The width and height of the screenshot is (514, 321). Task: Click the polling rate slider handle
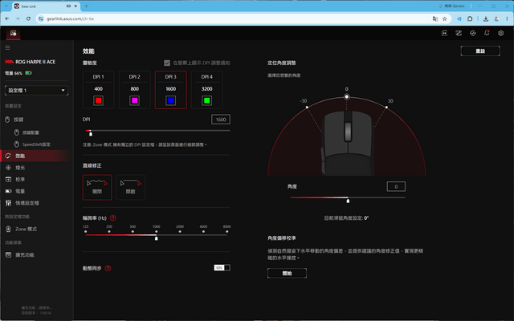(x=157, y=238)
